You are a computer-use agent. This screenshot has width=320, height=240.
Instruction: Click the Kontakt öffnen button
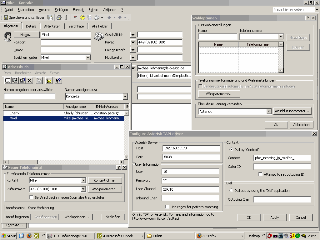coord(105,180)
